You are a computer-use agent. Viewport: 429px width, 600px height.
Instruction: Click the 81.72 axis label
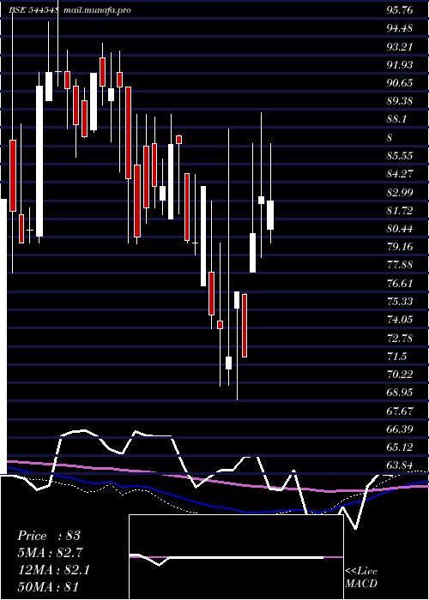(x=400, y=211)
